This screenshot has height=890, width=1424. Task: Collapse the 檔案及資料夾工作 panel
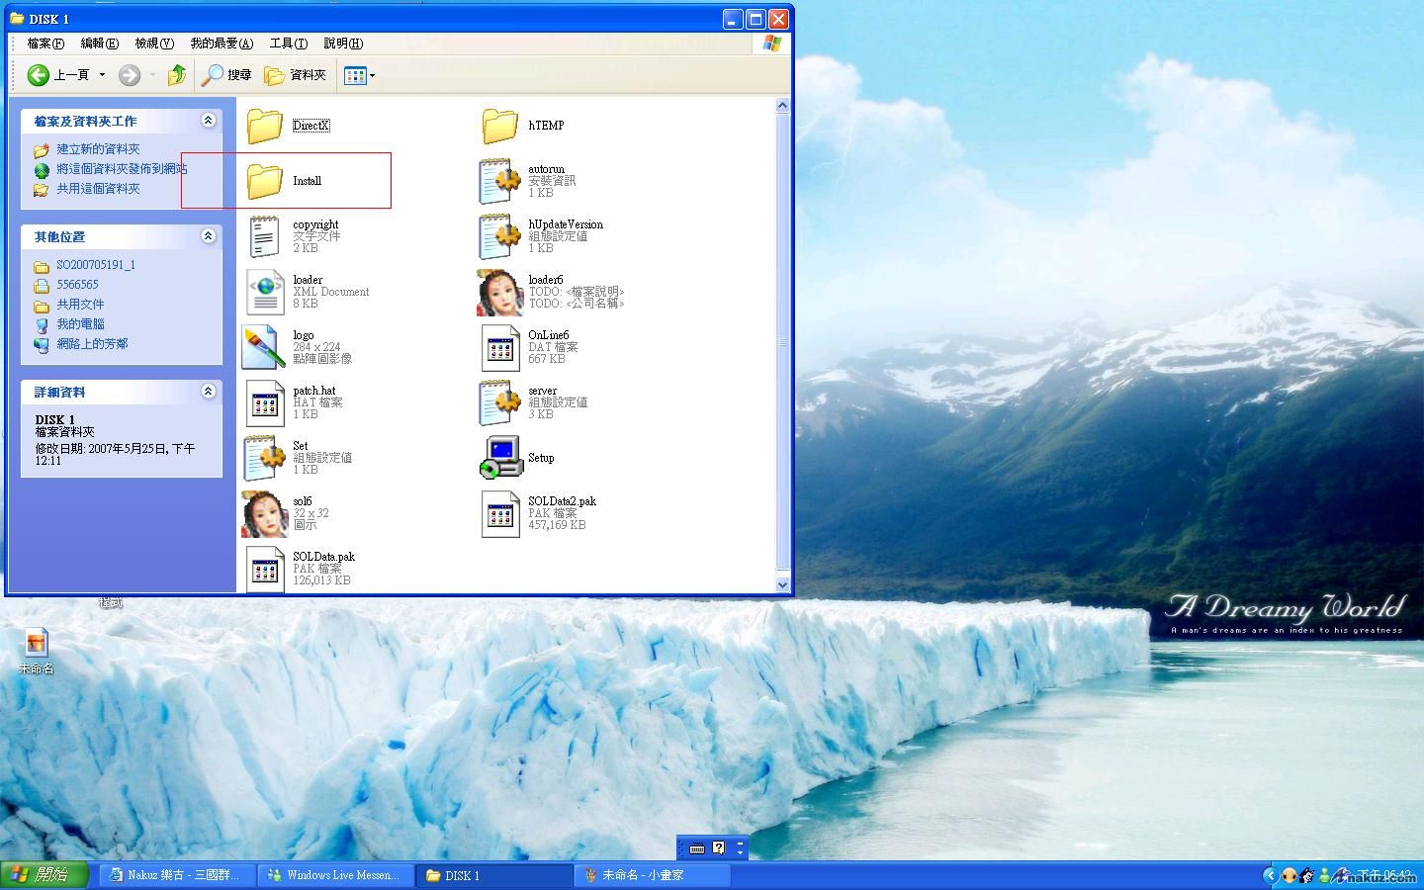tap(209, 121)
